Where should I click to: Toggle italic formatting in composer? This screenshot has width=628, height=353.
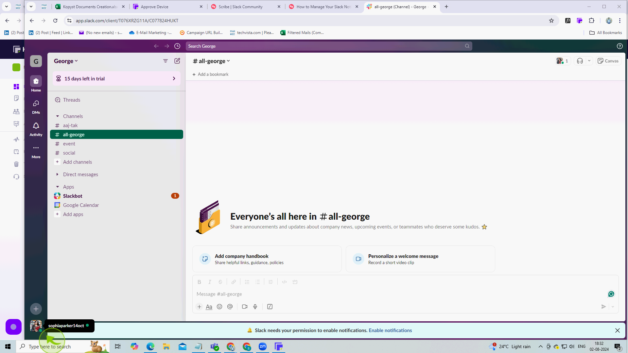tap(210, 282)
